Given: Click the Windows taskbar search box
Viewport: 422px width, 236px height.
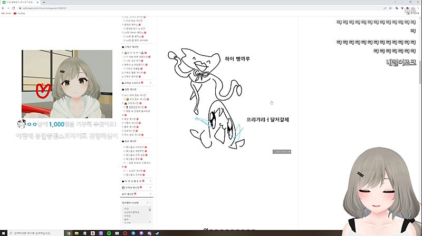Looking at the screenshot, I should (35, 233).
